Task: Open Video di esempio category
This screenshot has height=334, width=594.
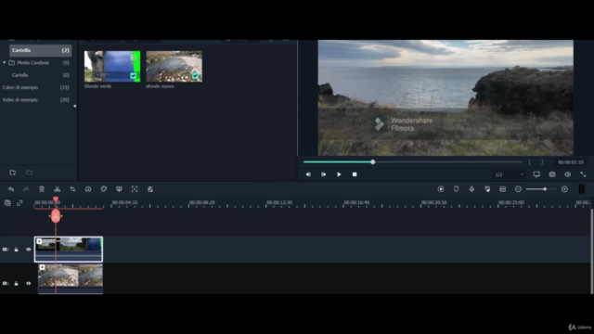Action: [x=20, y=100]
